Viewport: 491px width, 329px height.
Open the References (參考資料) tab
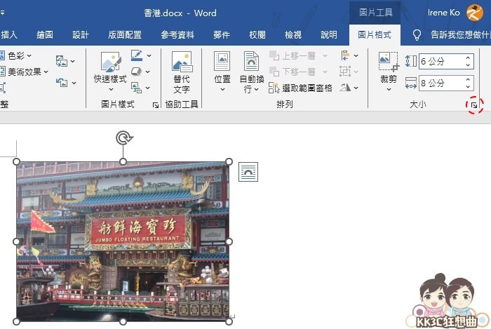click(x=177, y=34)
